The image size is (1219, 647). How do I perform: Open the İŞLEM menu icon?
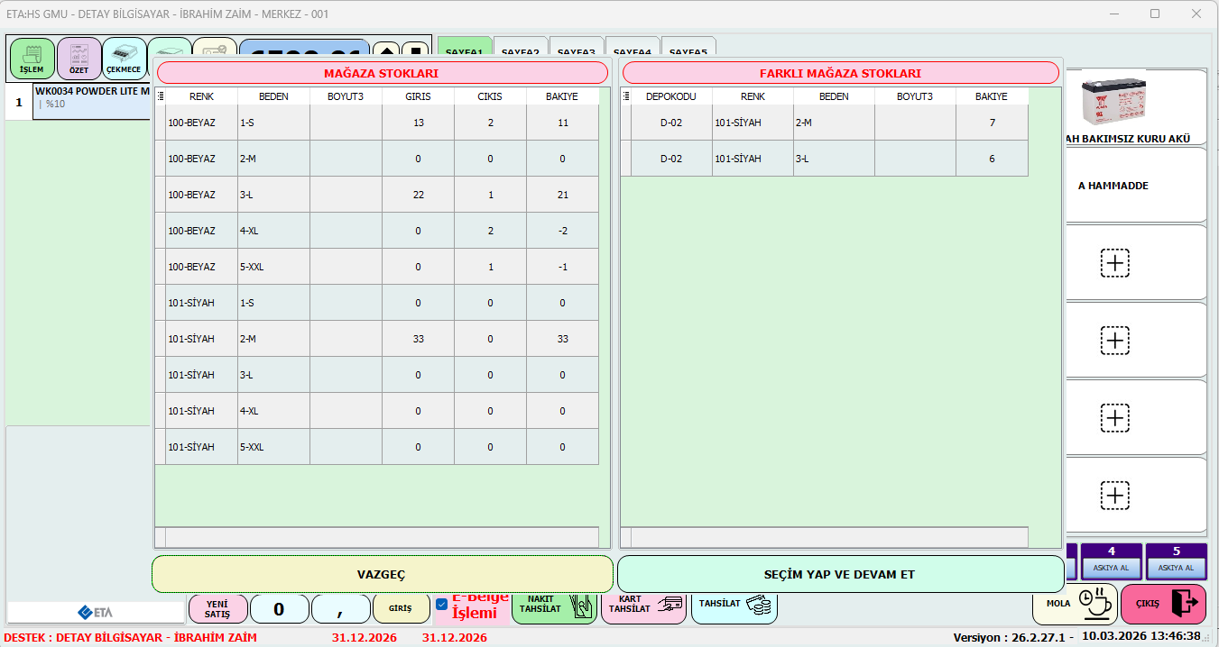[x=32, y=59]
